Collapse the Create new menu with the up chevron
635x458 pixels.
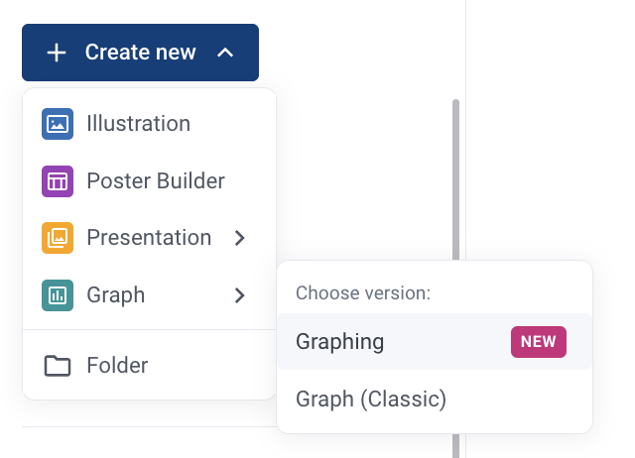point(225,53)
